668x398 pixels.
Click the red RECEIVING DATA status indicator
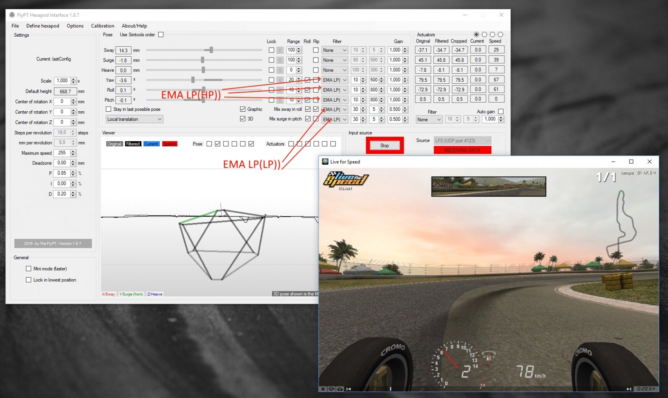pos(463,150)
